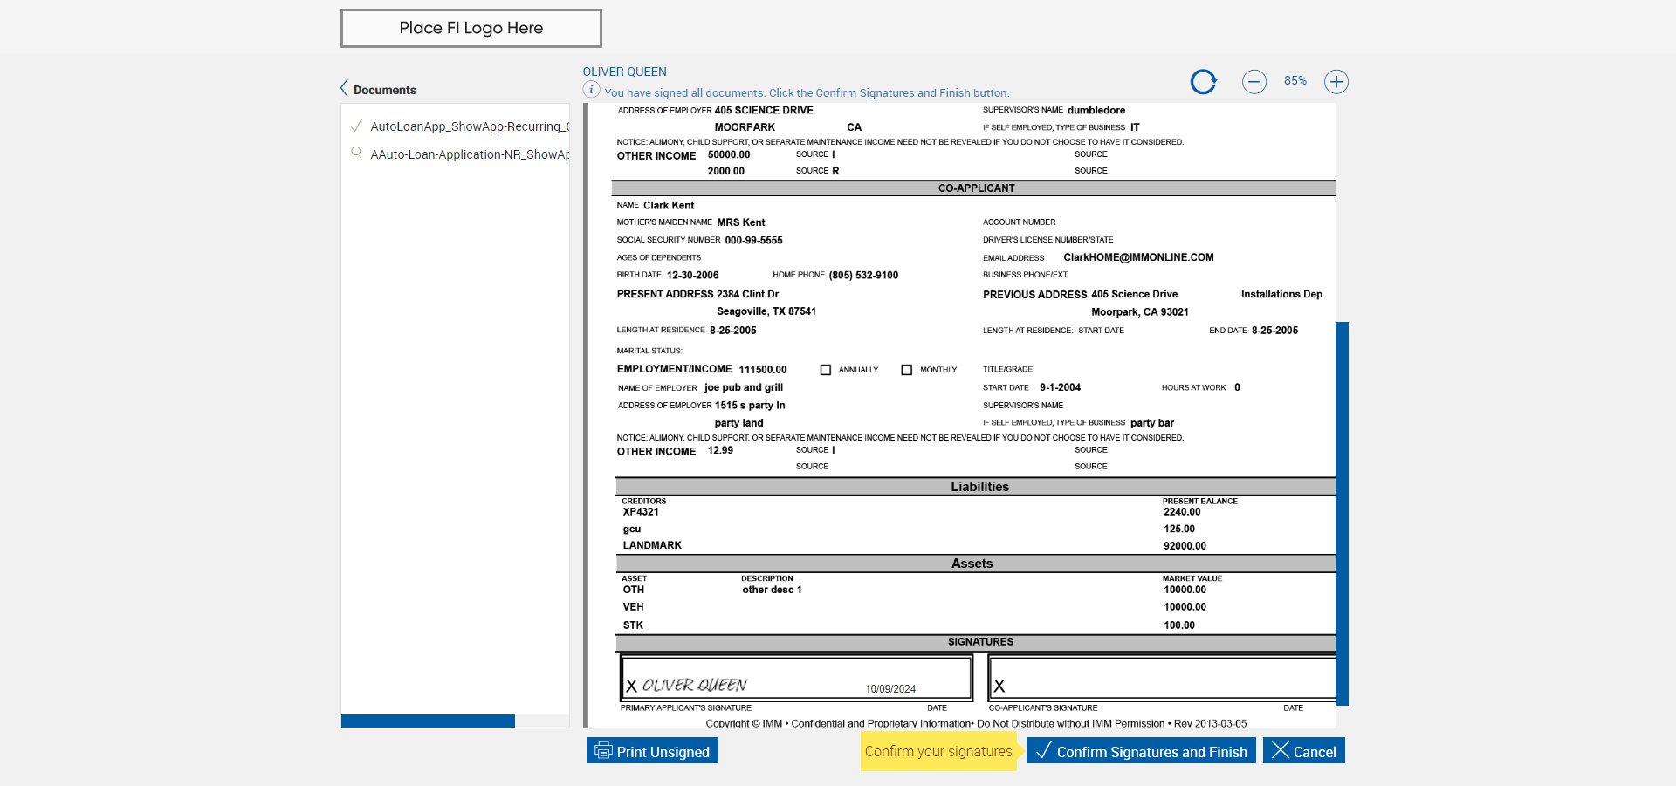The width and height of the screenshot is (1676, 786).
Task: Check the MONTHLY checkbox
Action: click(907, 370)
